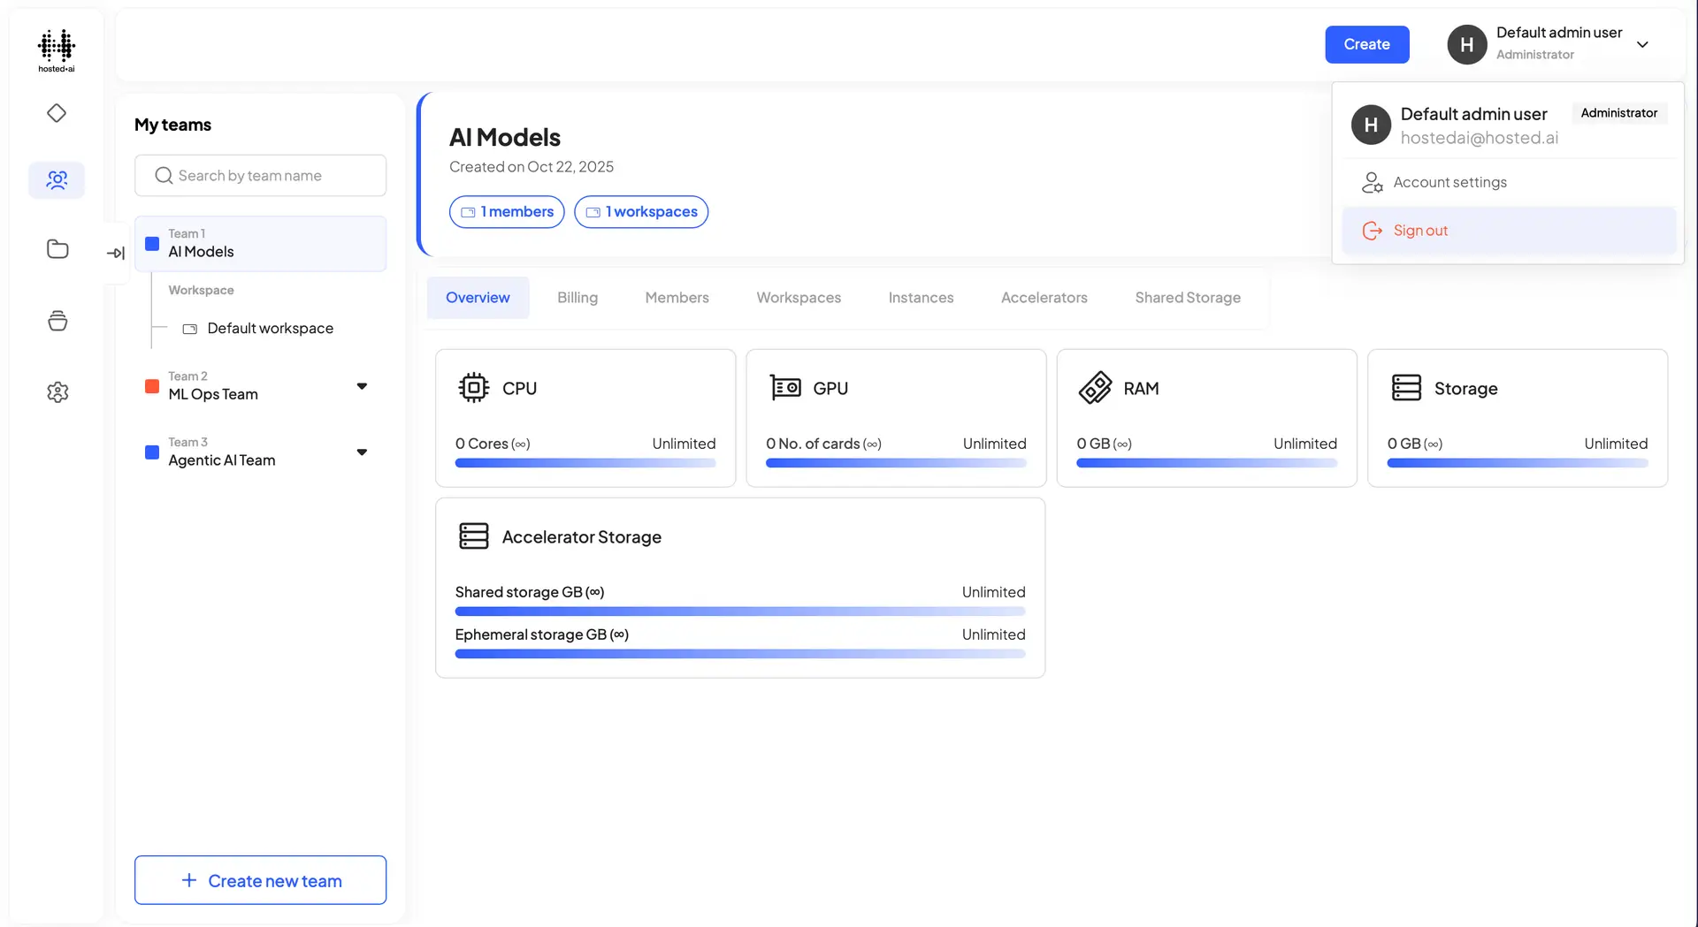Open Settings via the gear icon

coord(56,391)
